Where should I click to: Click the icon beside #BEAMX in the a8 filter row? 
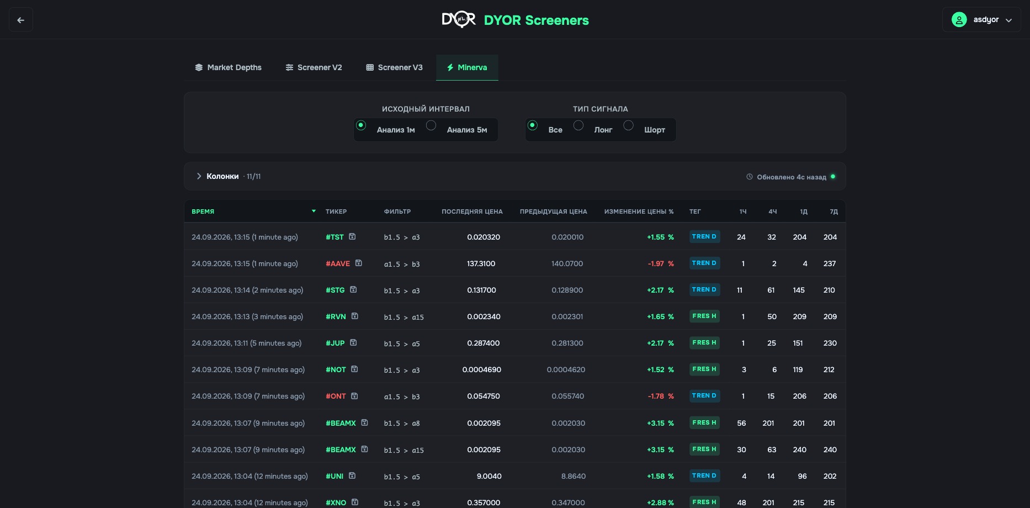[364, 422]
